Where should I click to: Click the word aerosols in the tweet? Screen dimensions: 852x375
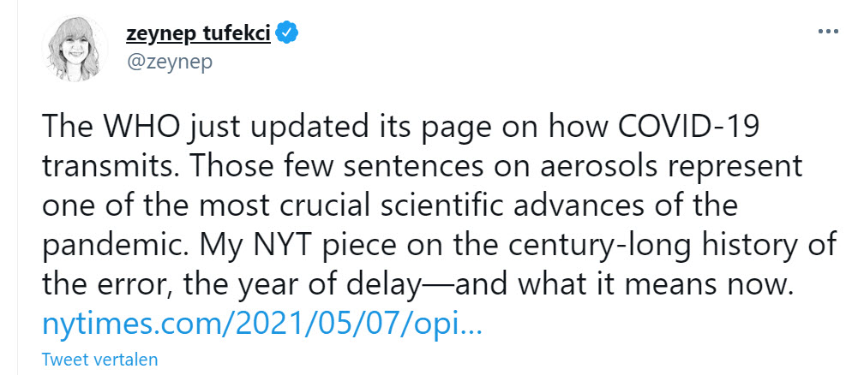coord(596,166)
